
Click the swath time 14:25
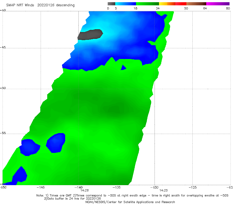tap(163, 191)
